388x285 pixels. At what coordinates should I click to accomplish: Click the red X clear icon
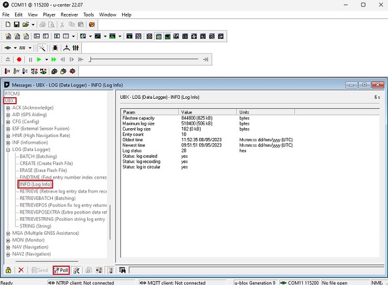coord(21,270)
